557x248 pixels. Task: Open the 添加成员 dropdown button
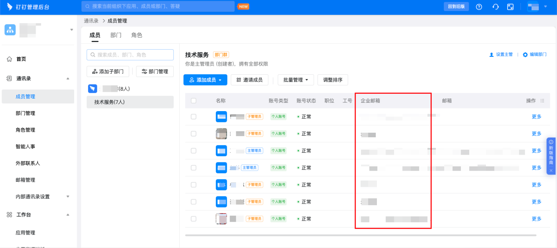205,80
